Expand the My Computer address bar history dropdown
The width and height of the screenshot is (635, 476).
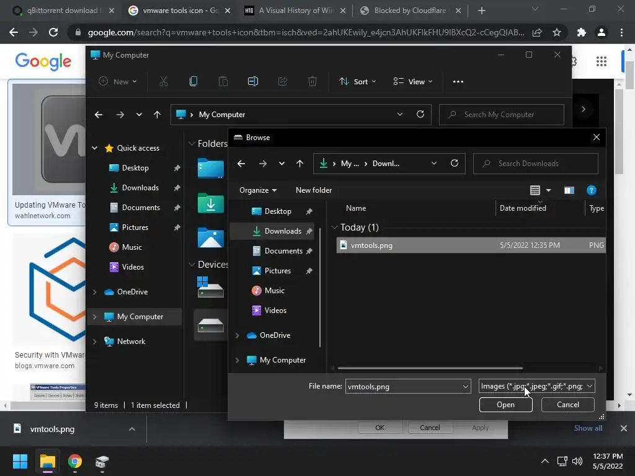click(400, 114)
